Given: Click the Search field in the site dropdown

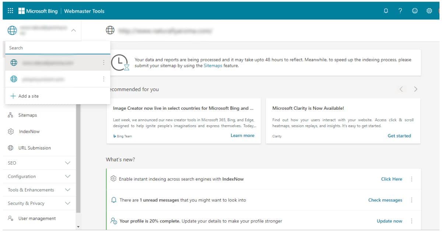Looking at the screenshot, I should coord(58,48).
